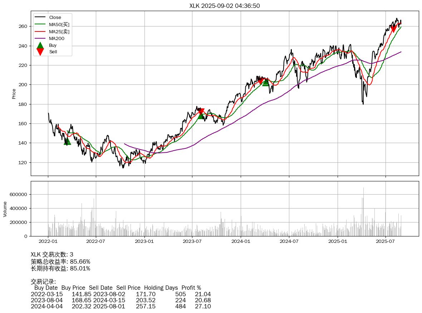422x313 pixels.
Task: Click the Volume axis title
Action: [5, 209]
